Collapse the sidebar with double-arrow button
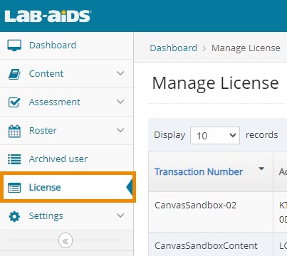 pyautogui.click(x=66, y=241)
